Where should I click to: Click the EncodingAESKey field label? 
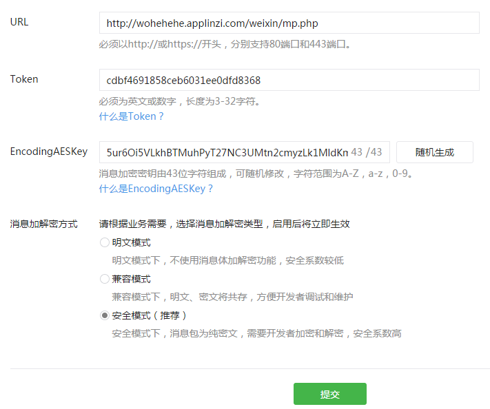point(49,151)
